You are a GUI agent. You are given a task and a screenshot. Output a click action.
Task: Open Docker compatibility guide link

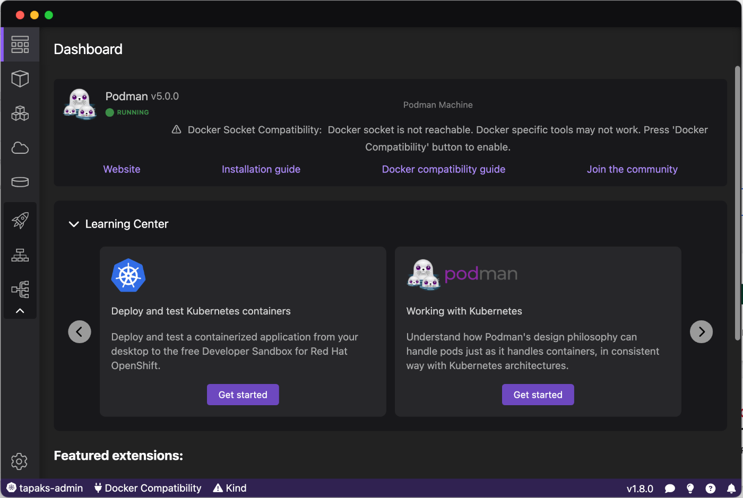(x=444, y=169)
